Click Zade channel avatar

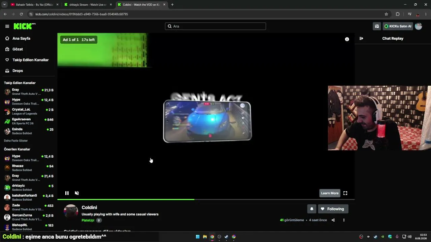point(7,207)
